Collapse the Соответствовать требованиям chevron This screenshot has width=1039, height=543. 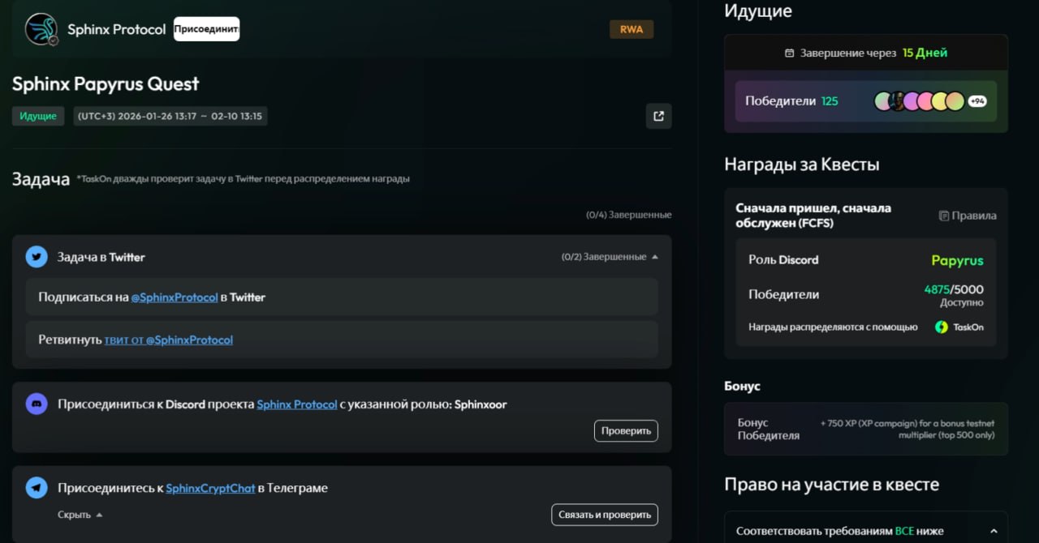[994, 532]
